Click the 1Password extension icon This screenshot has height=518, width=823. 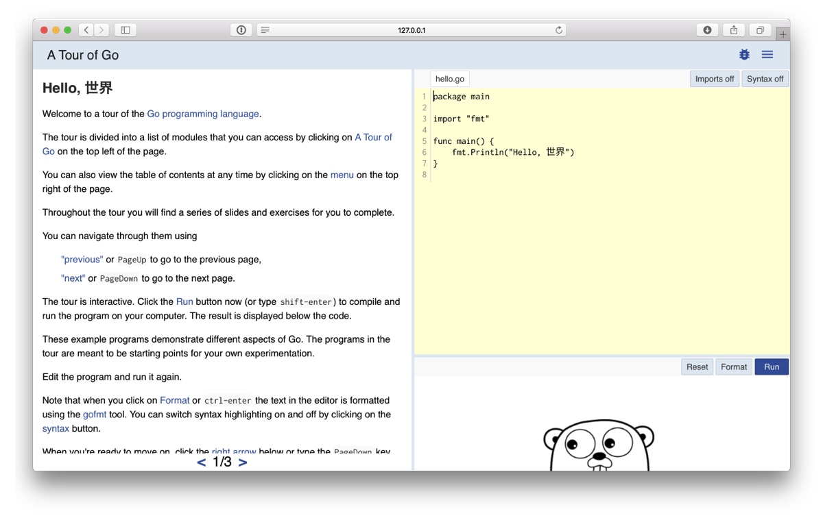tap(241, 29)
